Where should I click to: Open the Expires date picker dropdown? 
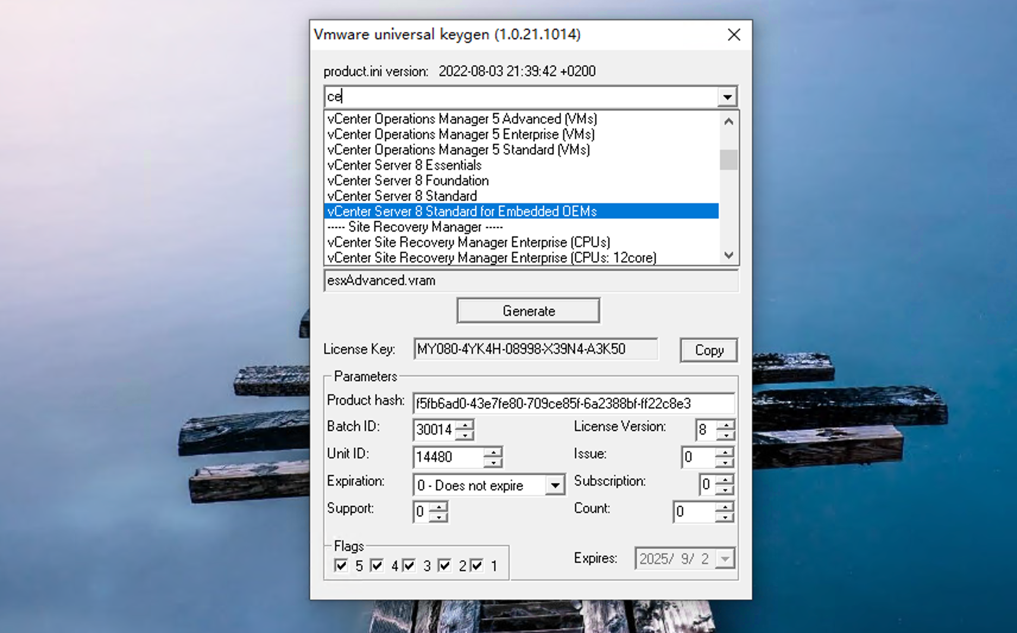click(725, 559)
